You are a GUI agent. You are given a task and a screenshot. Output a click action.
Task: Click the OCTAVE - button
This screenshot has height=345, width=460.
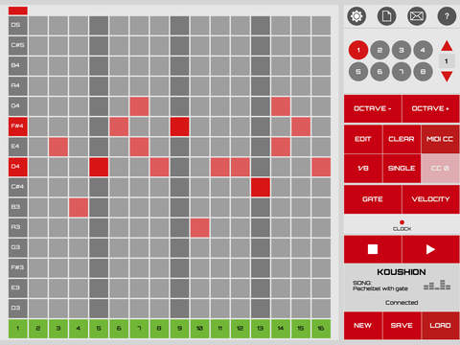coord(373,108)
